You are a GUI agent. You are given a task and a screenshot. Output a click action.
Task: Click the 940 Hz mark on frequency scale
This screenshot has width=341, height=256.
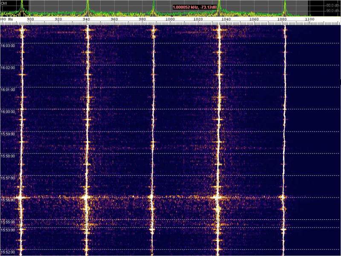86,20
